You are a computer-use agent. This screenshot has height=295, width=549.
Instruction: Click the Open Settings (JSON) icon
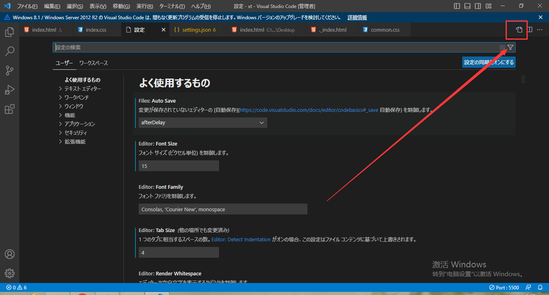pos(519,30)
